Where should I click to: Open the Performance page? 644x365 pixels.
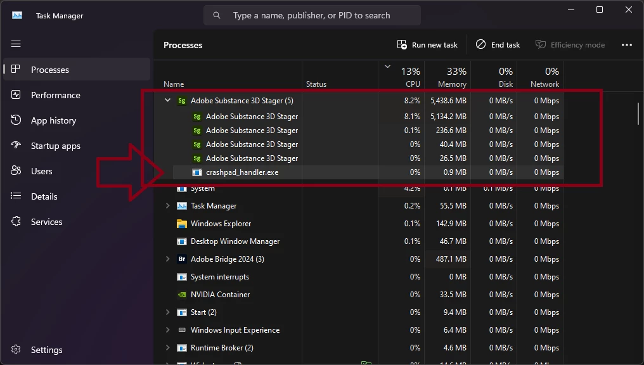pyautogui.click(x=77, y=95)
